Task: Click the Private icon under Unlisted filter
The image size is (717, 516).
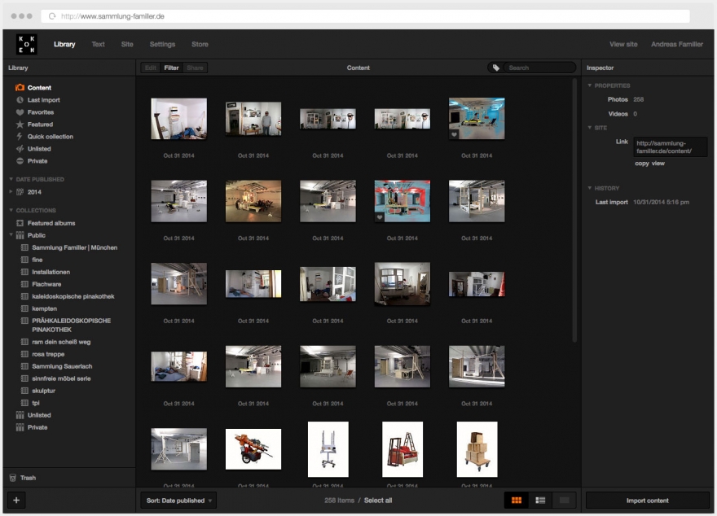Action: pyautogui.click(x=20, y=160)
